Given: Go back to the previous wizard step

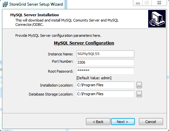Looking at the screenshot, I should click(98, 122).
